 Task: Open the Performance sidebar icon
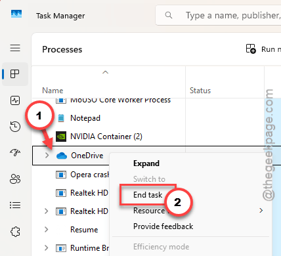point(15,100)
